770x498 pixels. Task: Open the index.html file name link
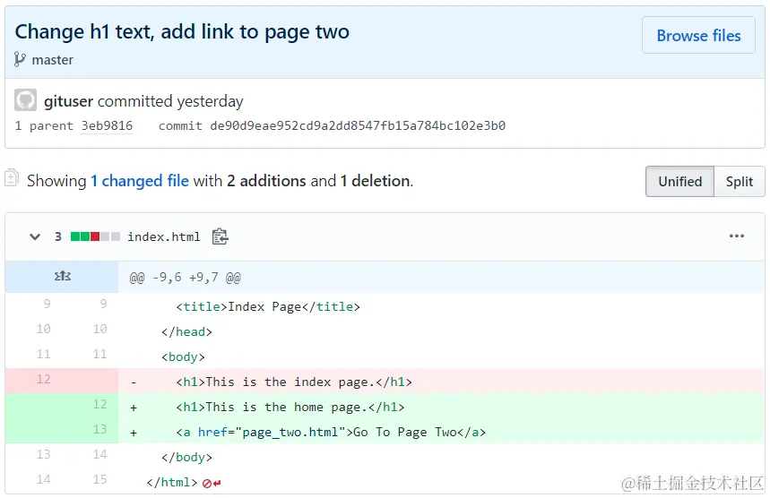[163, 237]
